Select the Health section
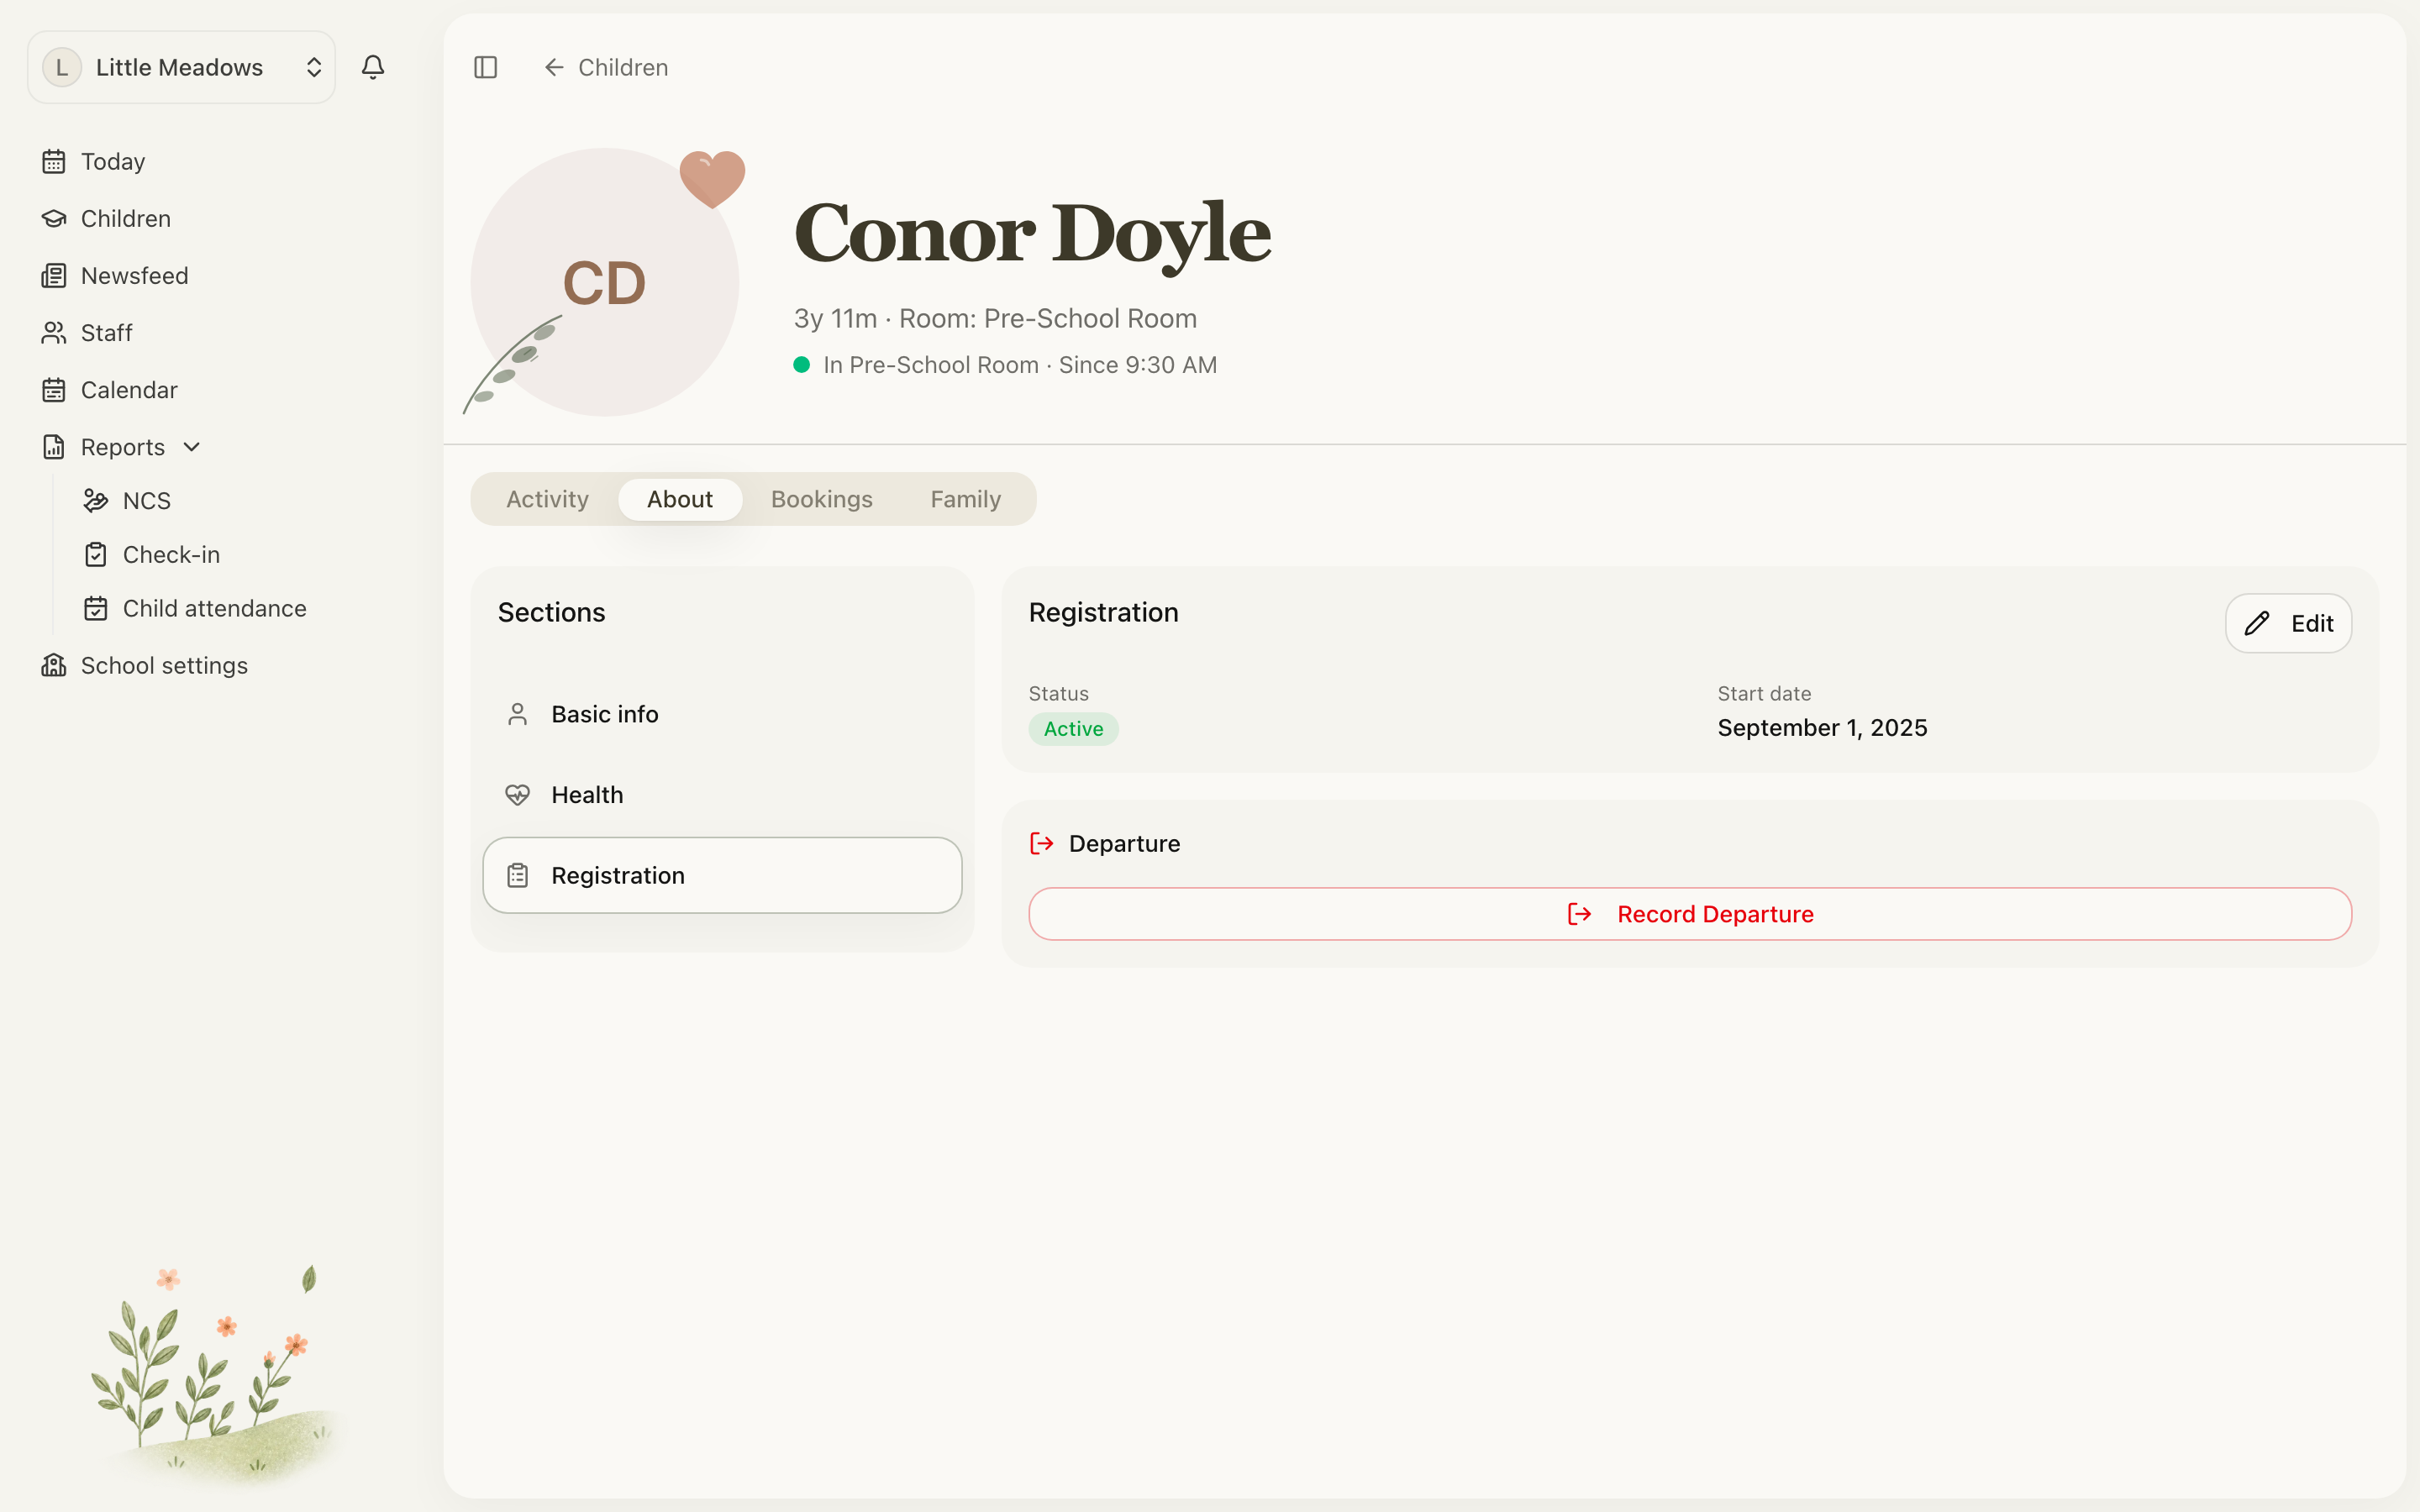Screen dimensions: 2420x1512 pyautogui.click(x=722, y=795)
